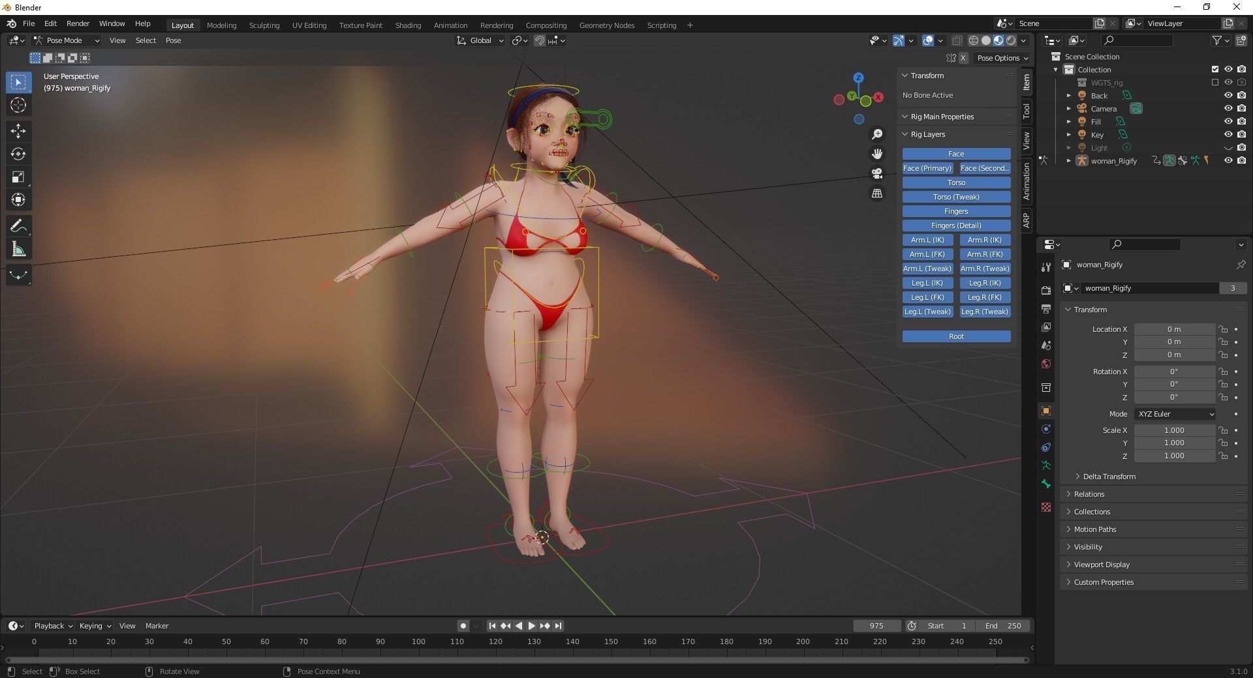Switch to the Shading workspace tab
Image resolution: width=1253 pixels, height=678 pixels.
point(408,25)
